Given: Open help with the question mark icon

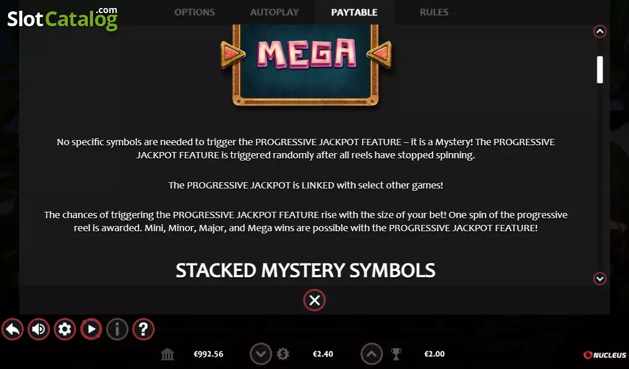Looking at the screenshot, I should [143, 329].
